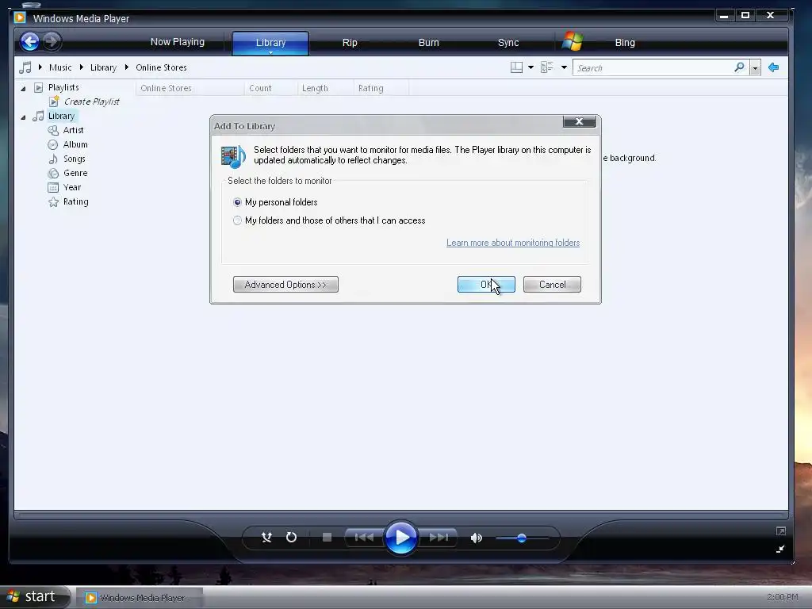This screenshot has width=812, height=609.
Task: Switch to the Sync tab
Action: (508, 43)
